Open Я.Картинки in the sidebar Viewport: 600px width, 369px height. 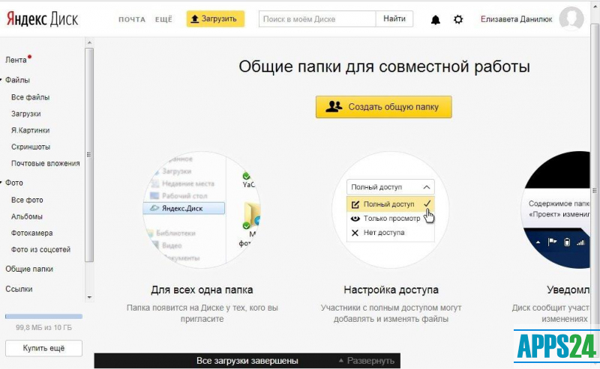tap(30, 130)
